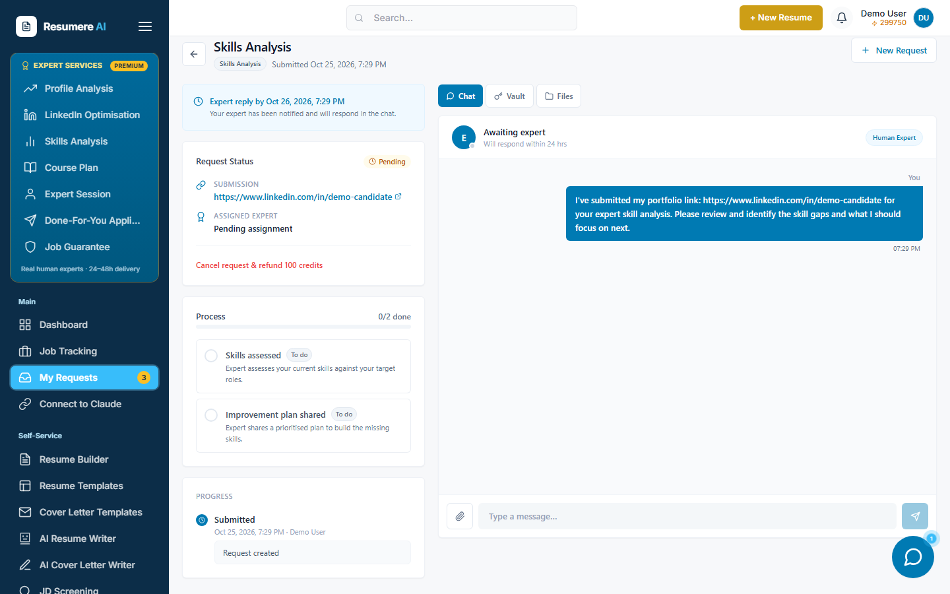Open Expert Session service

[84, 194]
